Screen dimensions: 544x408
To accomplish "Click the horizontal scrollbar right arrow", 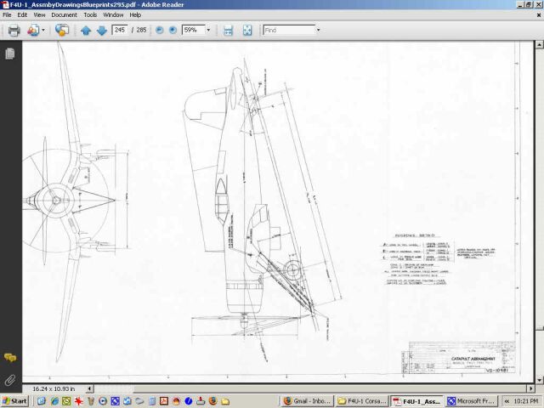I will click(530, 388).
